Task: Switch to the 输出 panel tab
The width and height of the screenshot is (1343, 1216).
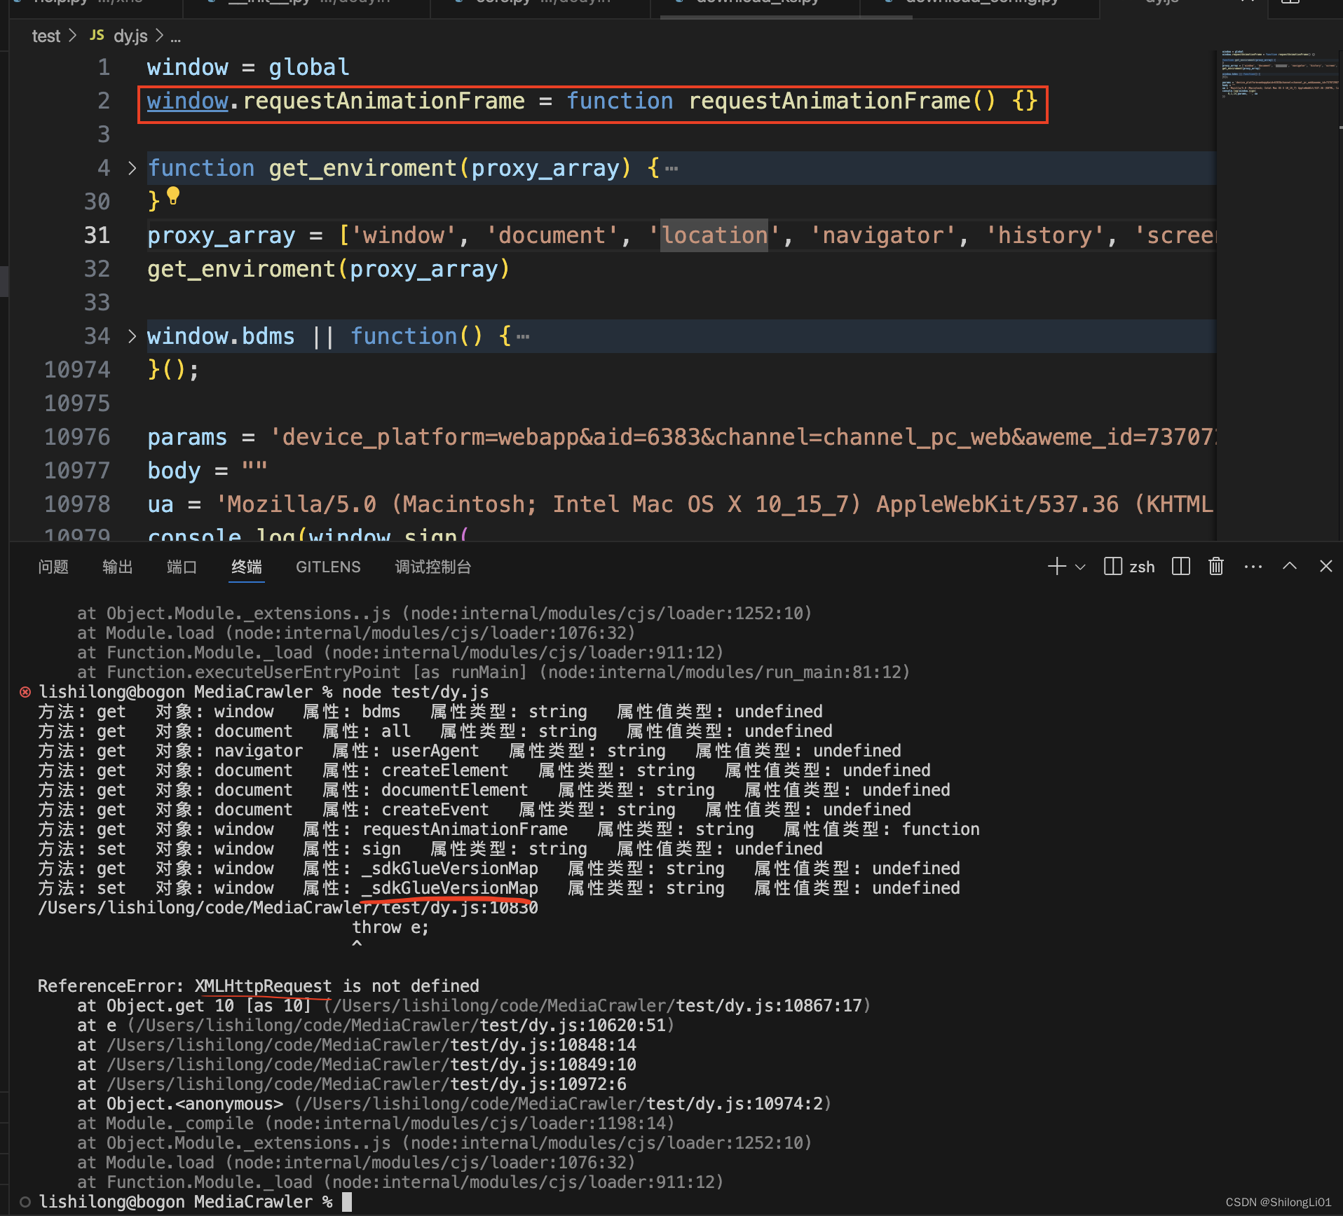Action: (x=117, y=567)
